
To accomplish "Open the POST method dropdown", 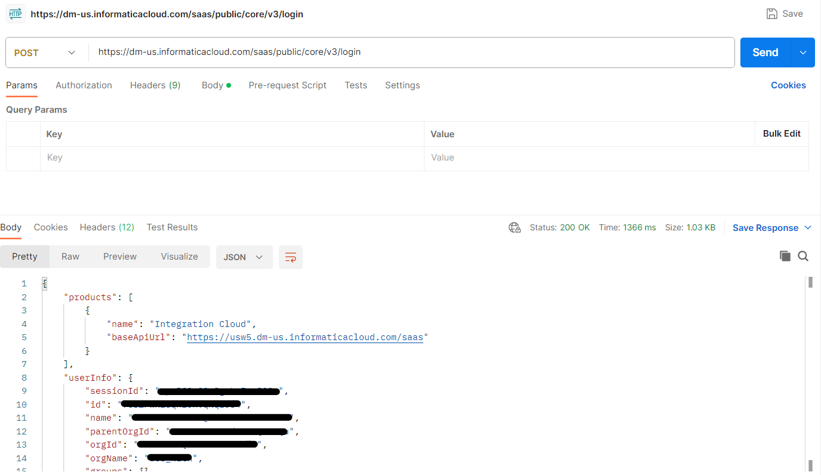I will point(46,53).
